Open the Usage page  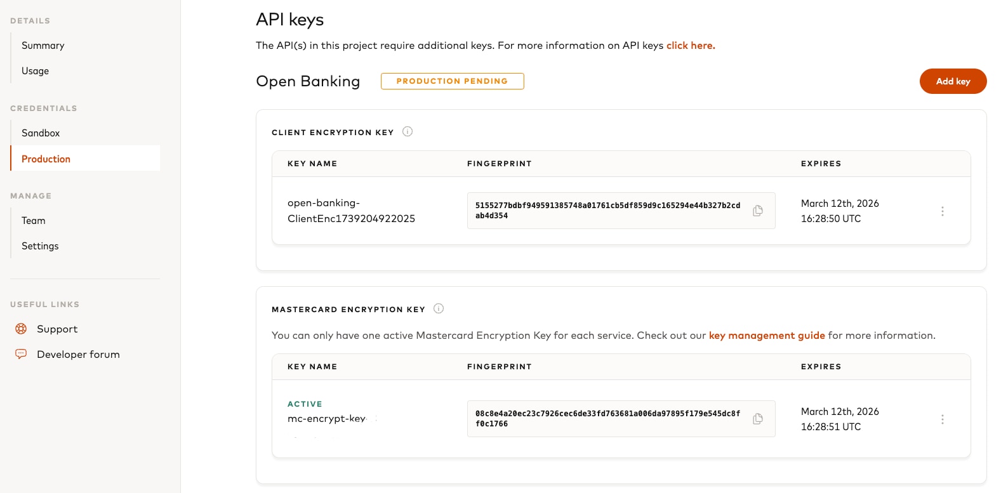coord(35,71)
